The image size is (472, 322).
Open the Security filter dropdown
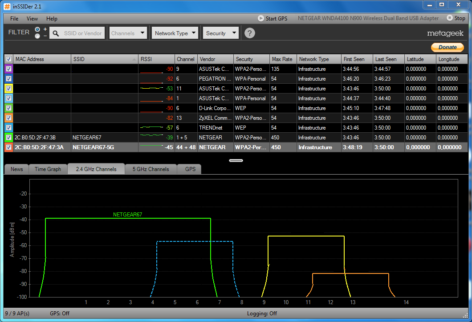point(221,33)
